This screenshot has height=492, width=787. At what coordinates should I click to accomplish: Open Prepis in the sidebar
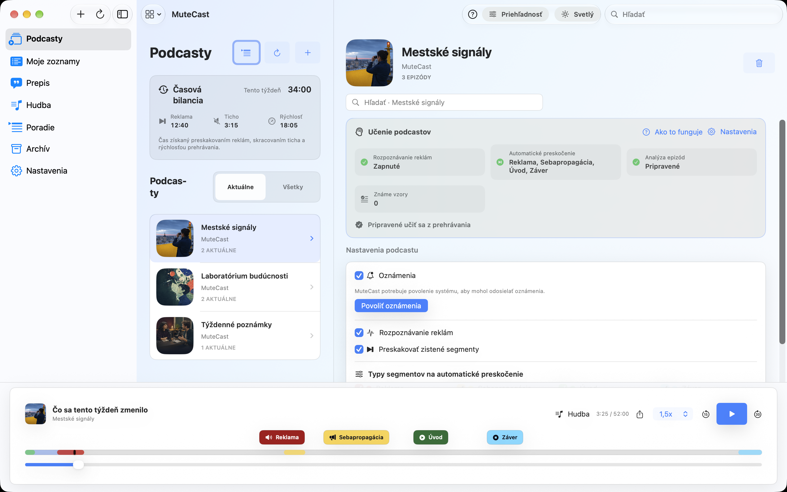click(x=68, y=83)
